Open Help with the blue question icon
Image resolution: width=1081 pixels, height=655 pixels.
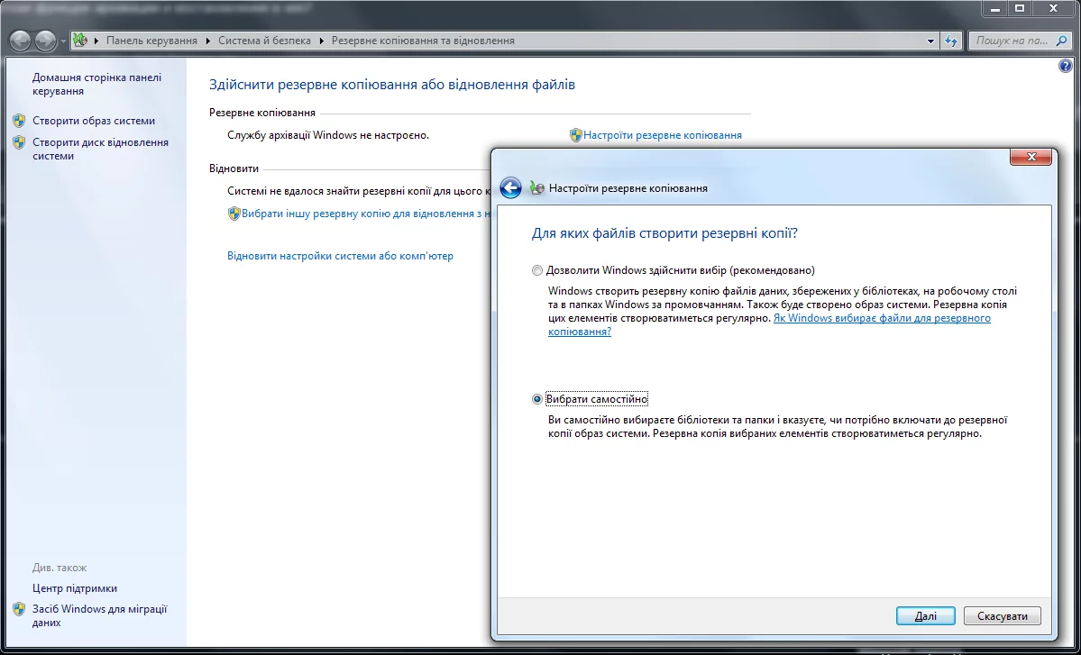pyautogui.click(x=1065, y=66)
